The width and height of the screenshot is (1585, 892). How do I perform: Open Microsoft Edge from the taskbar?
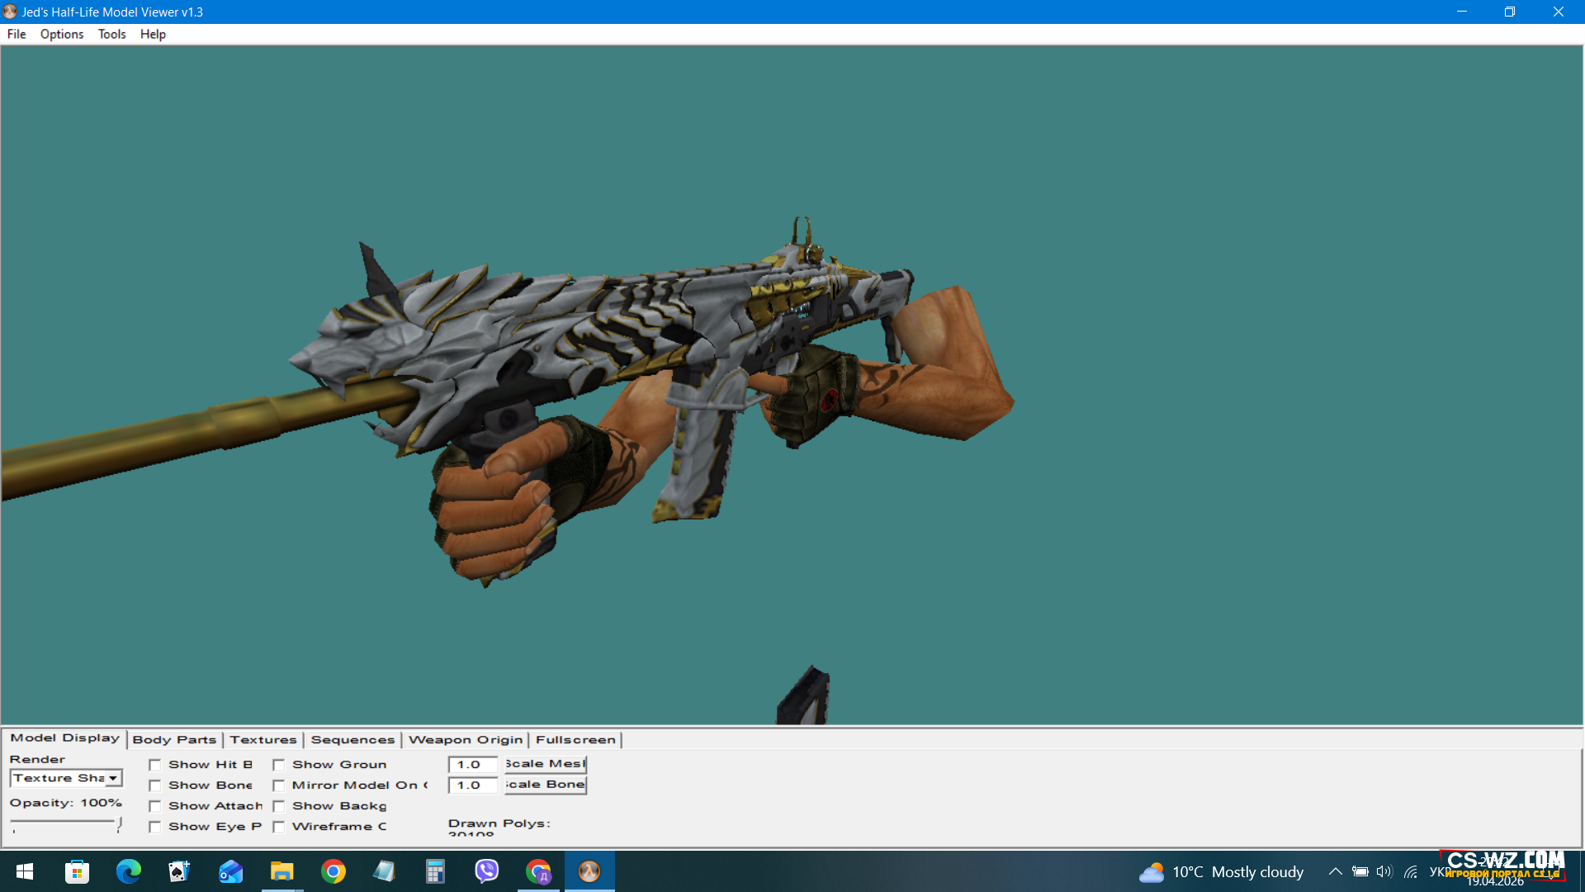click(x=129, y=871)
